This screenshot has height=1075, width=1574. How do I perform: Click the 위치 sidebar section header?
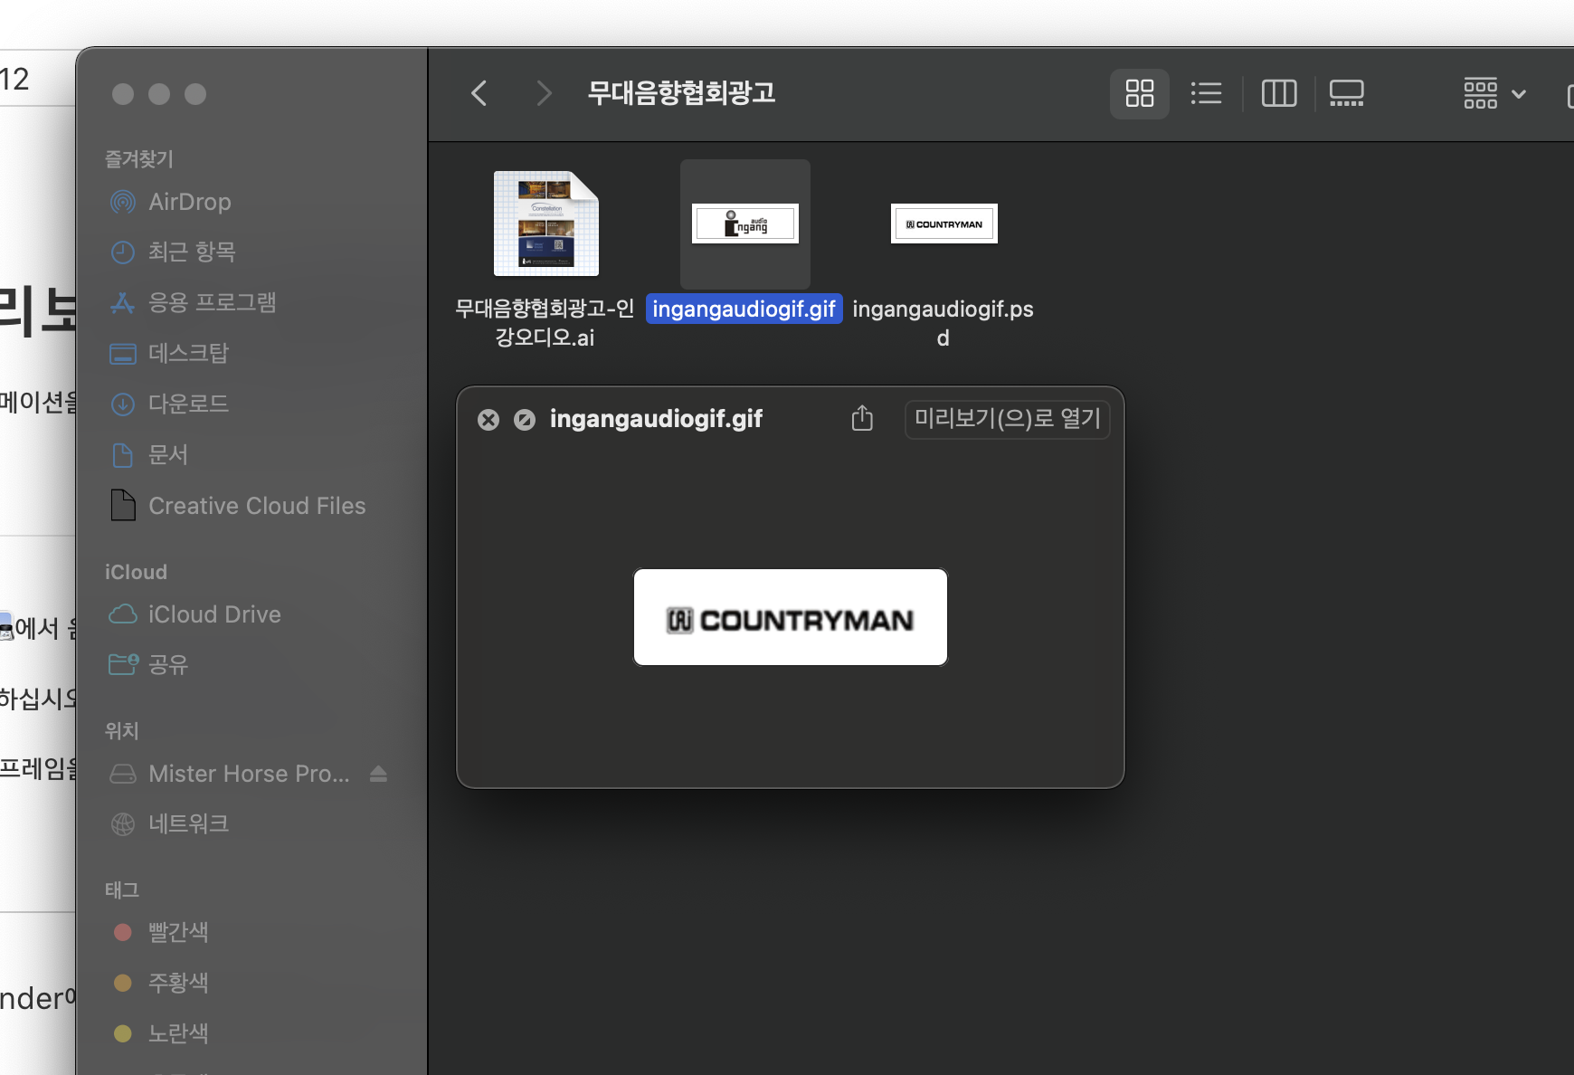point(122,731)
